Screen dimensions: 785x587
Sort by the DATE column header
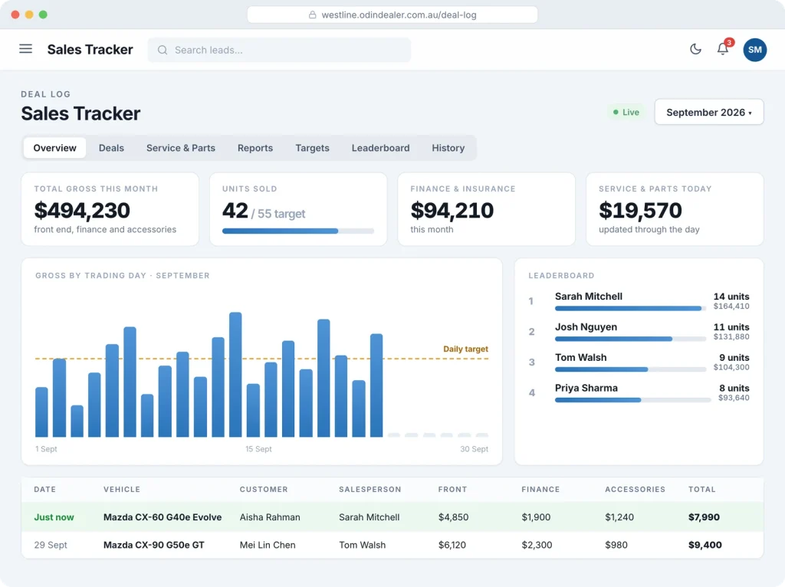(x=44, y=490)
